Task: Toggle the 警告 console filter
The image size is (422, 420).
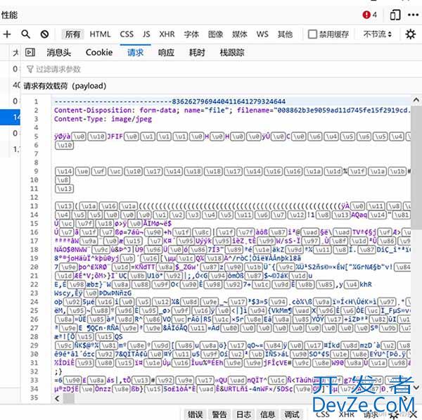Action: coord(219,414)
